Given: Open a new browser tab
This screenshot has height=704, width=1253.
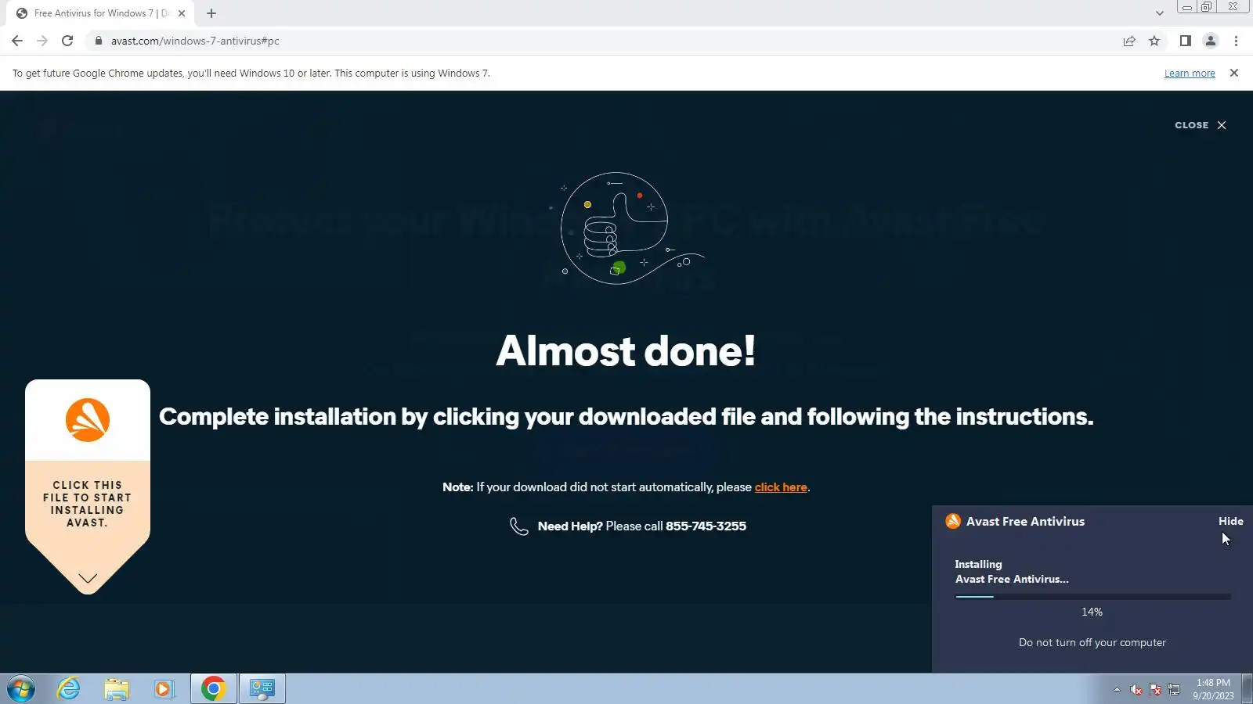Looking at the screenshot, I should point(211,13).
